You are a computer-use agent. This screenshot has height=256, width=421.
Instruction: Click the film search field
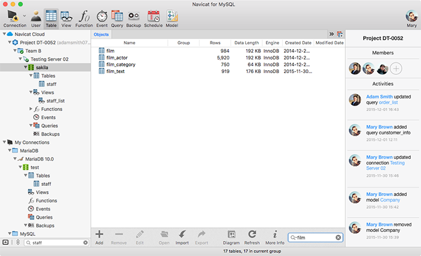tap(316, 237)
